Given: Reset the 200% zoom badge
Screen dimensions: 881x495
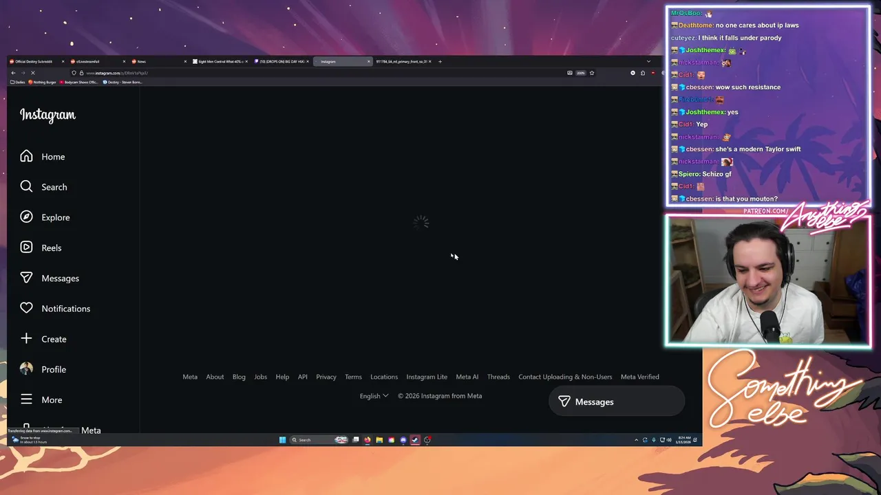Looking at the screenshot, I should point(580,73).
